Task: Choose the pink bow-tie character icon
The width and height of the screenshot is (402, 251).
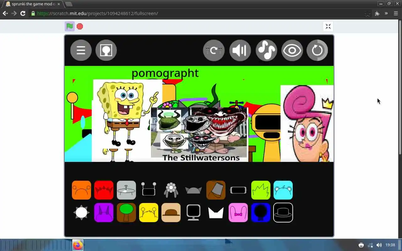Action: (x=238, y=212)
